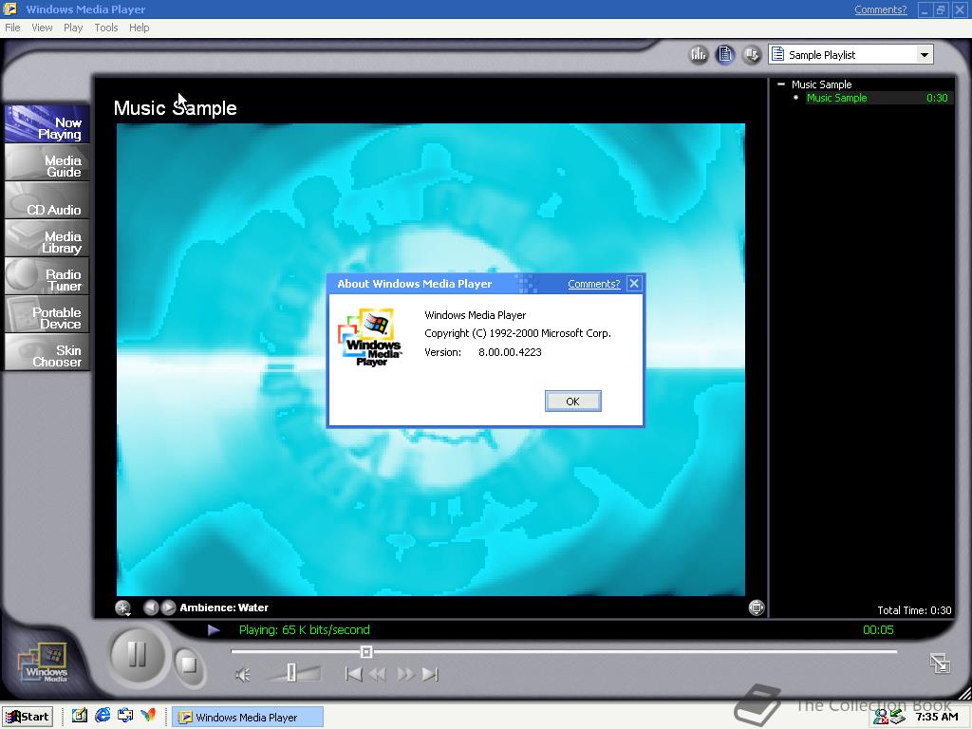Click the Ambience: Water visualization name
The image size is (972, 729).
pyautogui.click(x=224, y=607)
